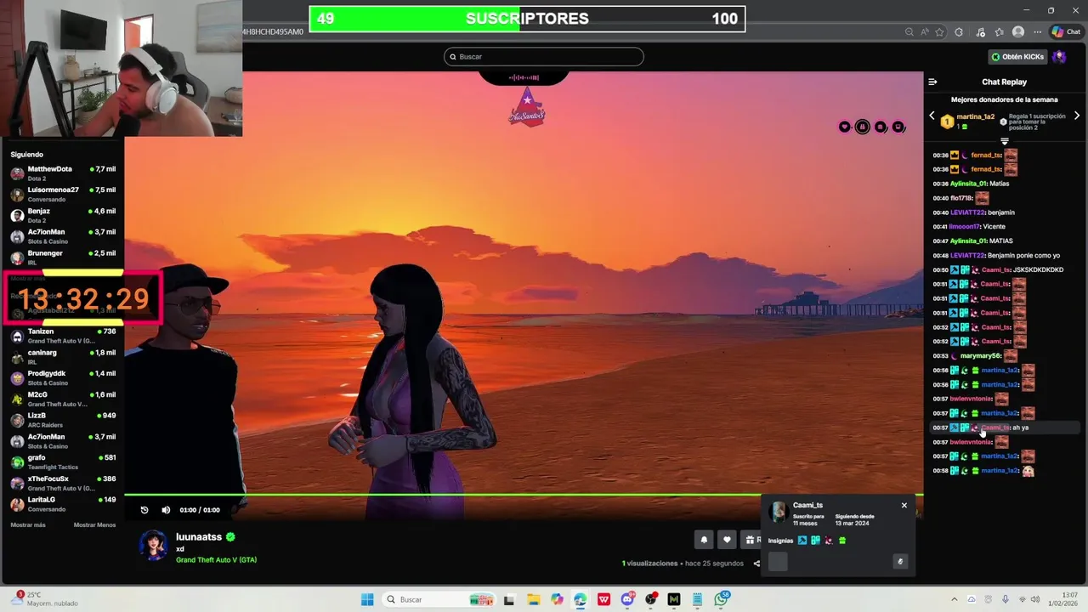Image resolution: width=1088 pixels, height=612 pixels.
Task: Open the Windows Start menu
Action: point(367,599)
